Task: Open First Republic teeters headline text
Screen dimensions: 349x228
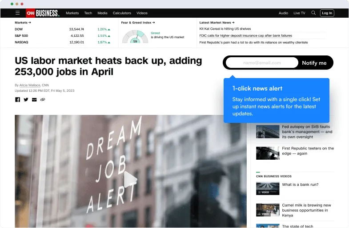Action: click(308, 151)
